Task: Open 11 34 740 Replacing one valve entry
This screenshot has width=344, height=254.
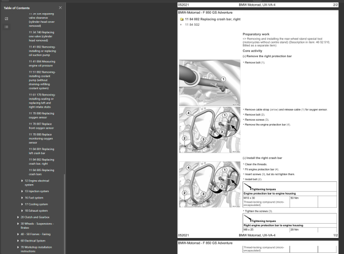Action: 41,37
